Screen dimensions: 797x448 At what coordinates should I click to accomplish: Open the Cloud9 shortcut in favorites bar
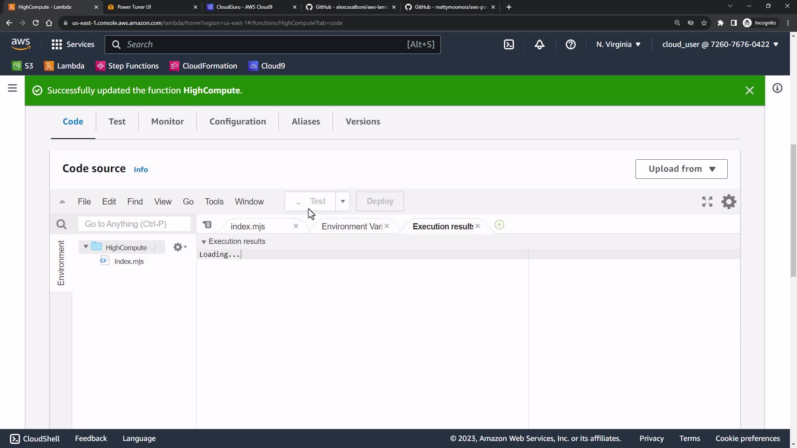(266, 66)
